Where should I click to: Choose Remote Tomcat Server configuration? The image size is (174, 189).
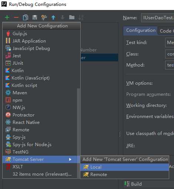(125, 175)
